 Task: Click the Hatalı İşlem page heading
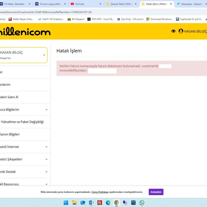pos(69,51)
